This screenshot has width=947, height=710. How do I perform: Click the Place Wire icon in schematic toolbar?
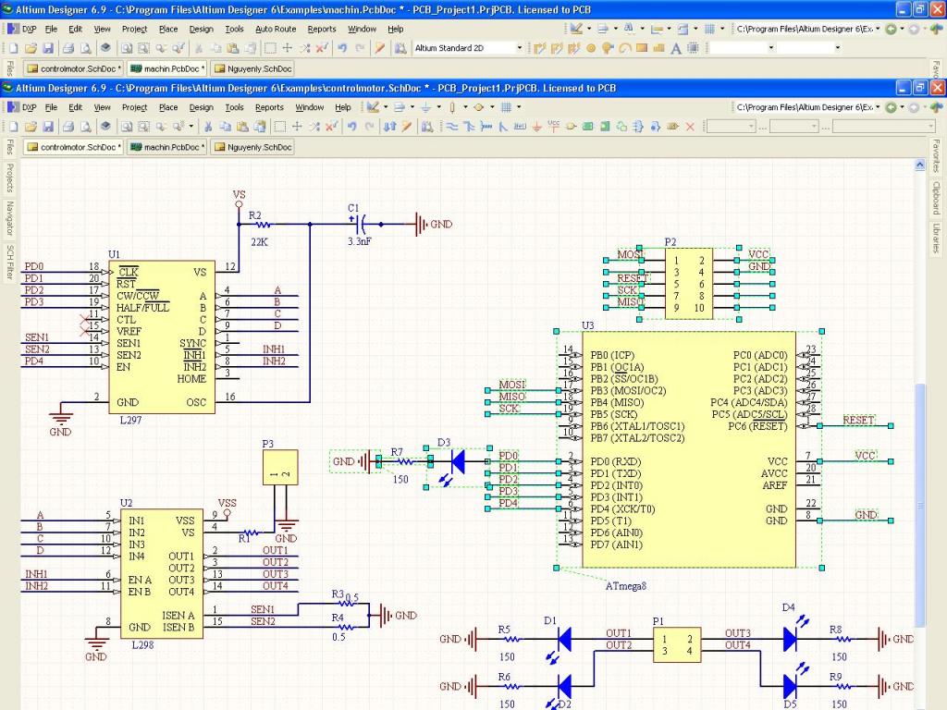[452, 126]
